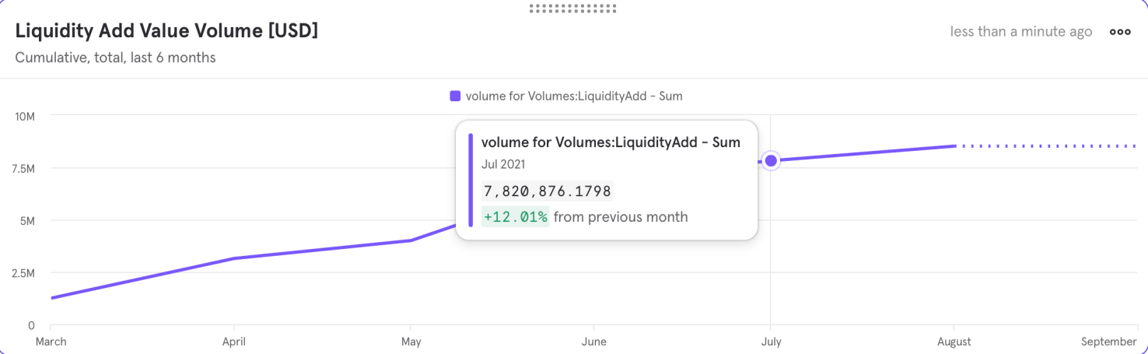Click the 'June' x-axis label
Screen dimensions: 1148x354
[x=593, y=342]
